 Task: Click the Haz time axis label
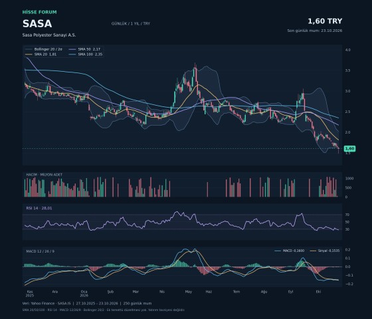(x=209, y=292)
